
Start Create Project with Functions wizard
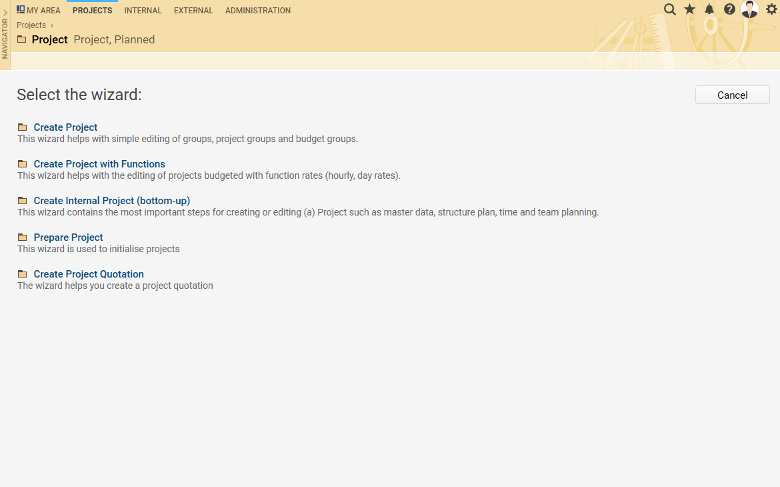point(99,164)
